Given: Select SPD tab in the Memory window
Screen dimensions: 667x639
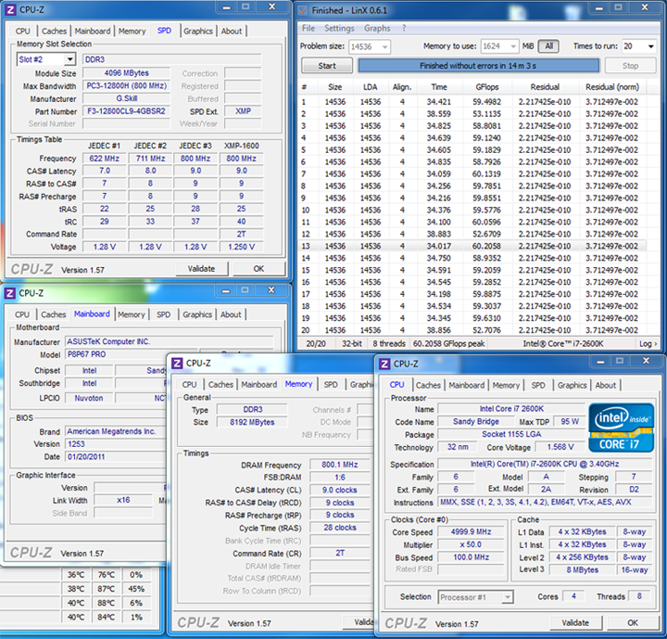Looking at the screenshot, I should [331, 384].
